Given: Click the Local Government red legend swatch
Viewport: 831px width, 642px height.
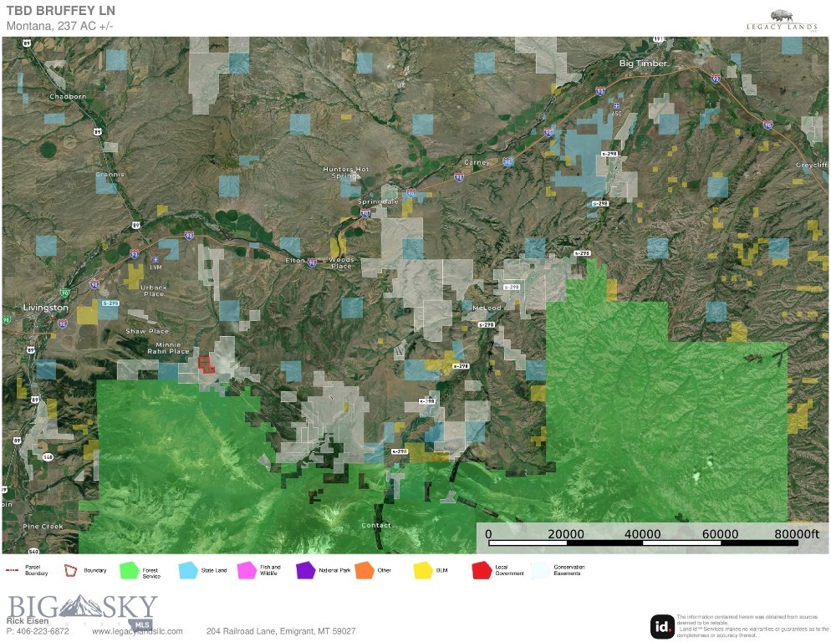Looking at the screenshot, I should 481,570.
